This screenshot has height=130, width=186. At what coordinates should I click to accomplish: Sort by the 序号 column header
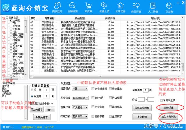[x=33, y=18]
